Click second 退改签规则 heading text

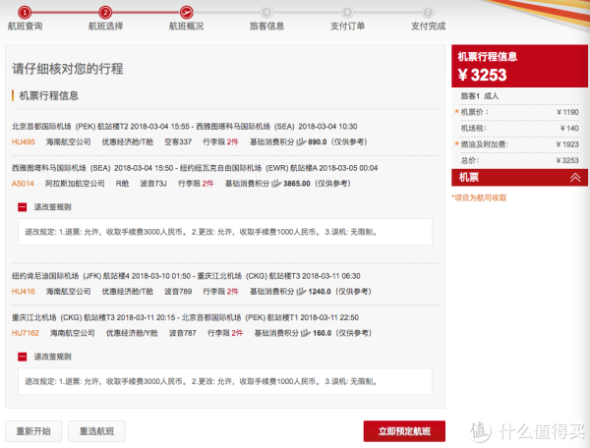[x=53, y=357]
